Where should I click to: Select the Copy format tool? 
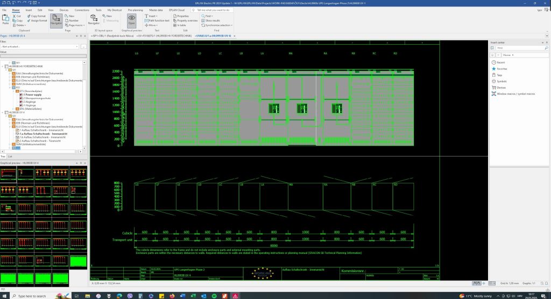pyautogui.click(x=36, y=16)
